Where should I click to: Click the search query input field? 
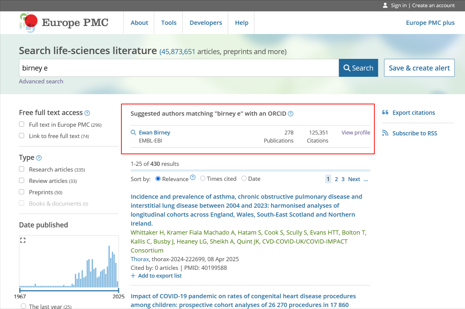[x=179, y=68]
